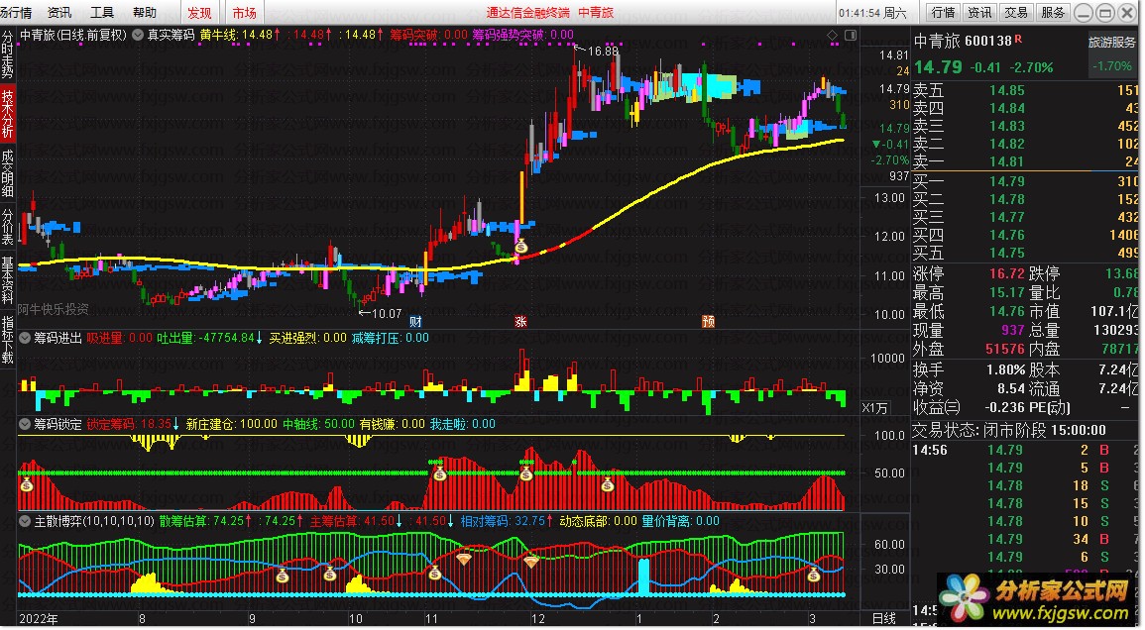Click the money bag signal on the main candlestick chart

tap(520, 247)
